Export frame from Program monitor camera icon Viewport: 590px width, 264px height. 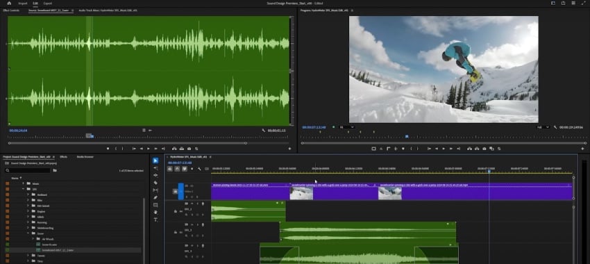coord(484,149)
